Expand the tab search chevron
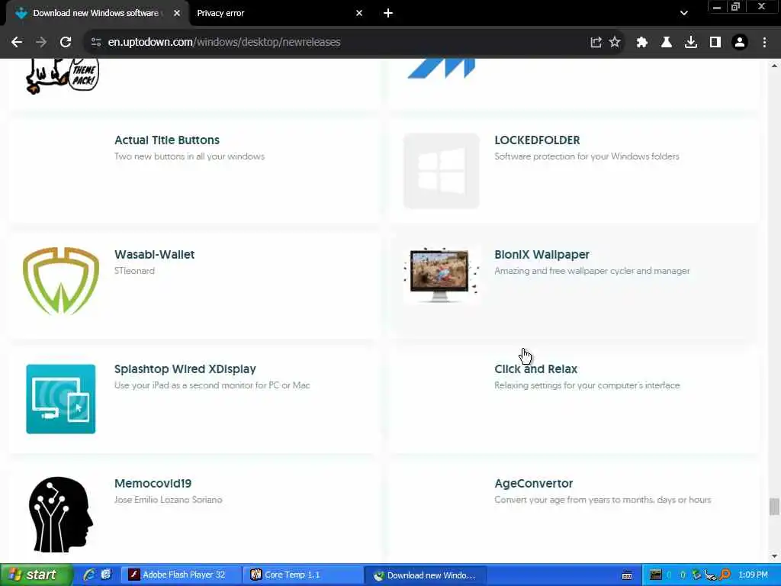Screen dimensions: 781x586 coord(684,14)
